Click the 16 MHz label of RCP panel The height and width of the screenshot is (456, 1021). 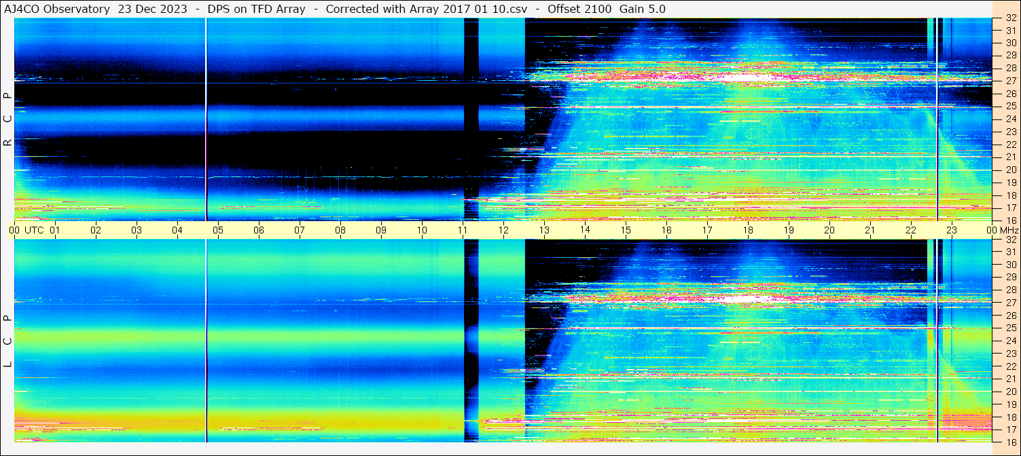click(x=1010, y=220)
